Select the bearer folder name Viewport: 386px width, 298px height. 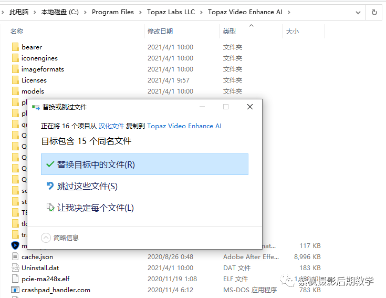pyautogui.click(x=32, y=47)
